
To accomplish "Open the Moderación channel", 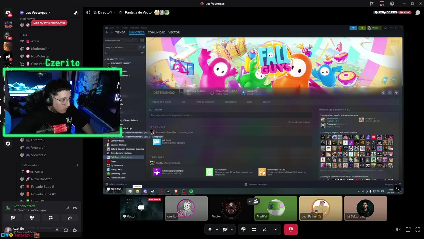I will (40, 49).
